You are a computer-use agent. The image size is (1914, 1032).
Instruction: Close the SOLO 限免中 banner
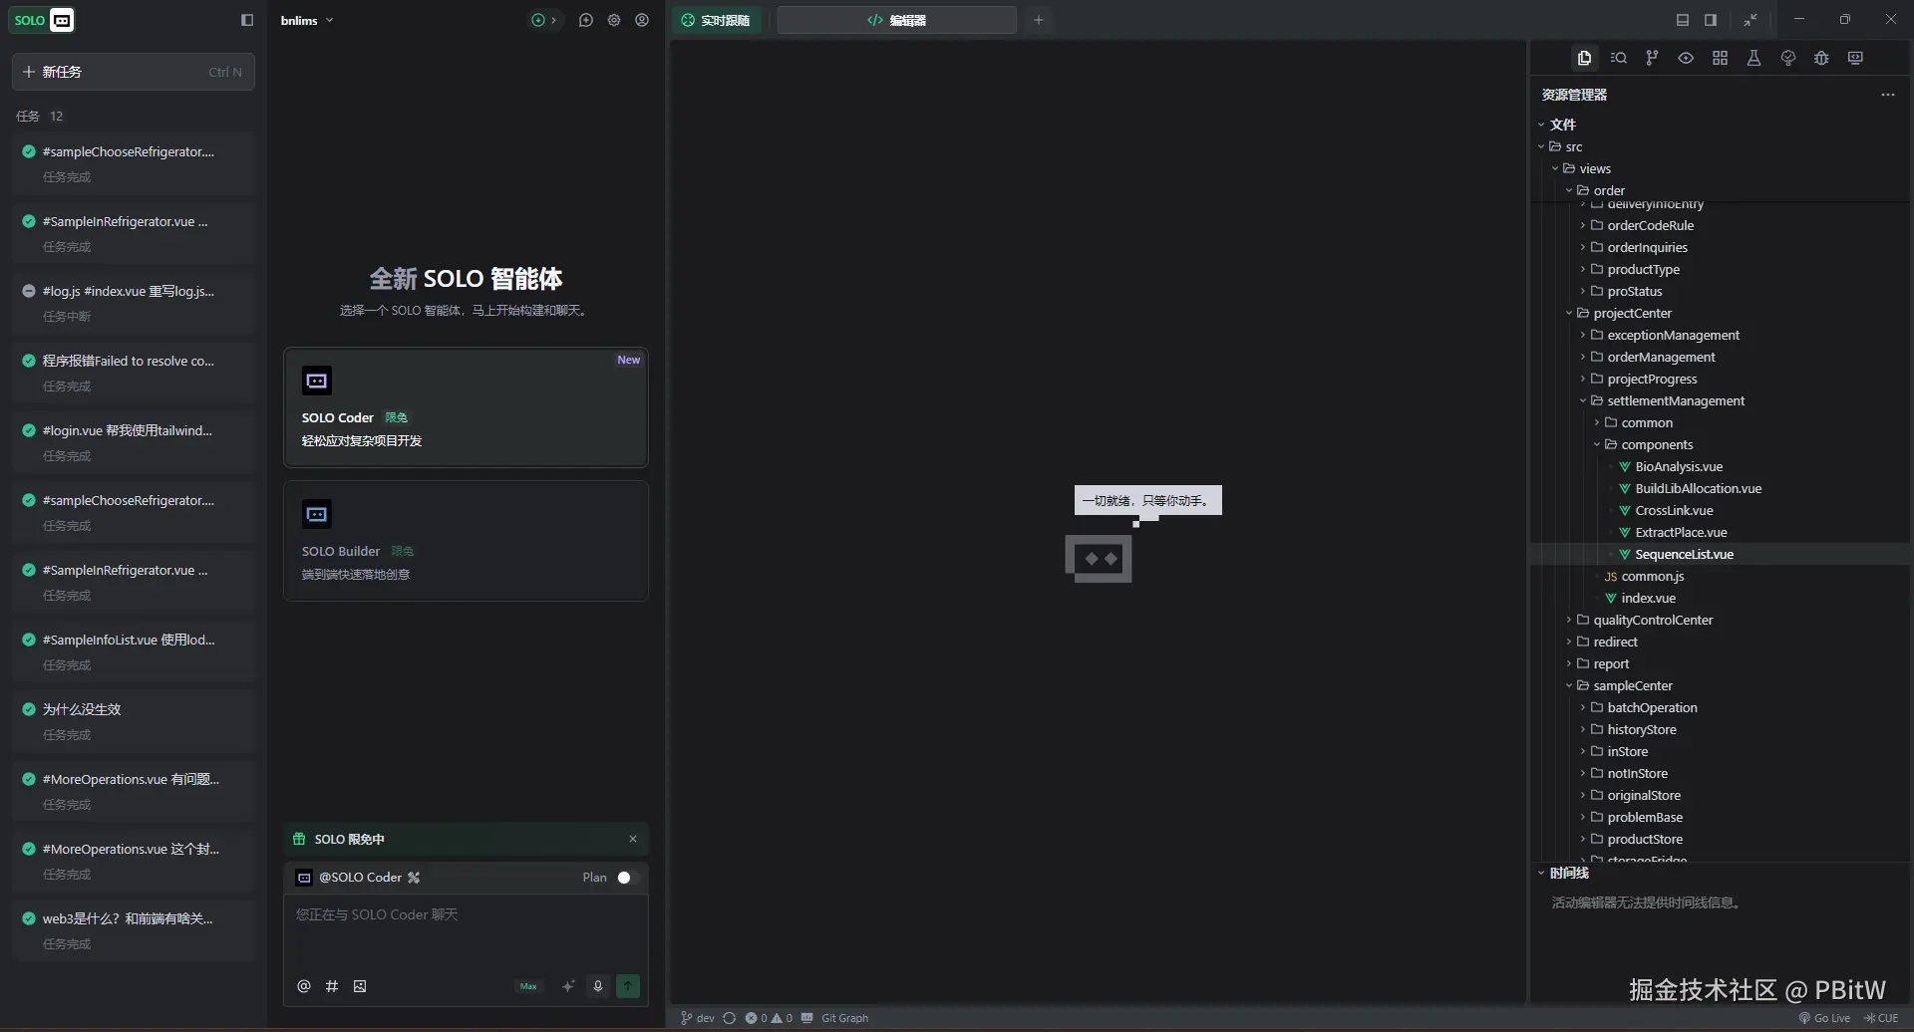[x=633, y=839]
